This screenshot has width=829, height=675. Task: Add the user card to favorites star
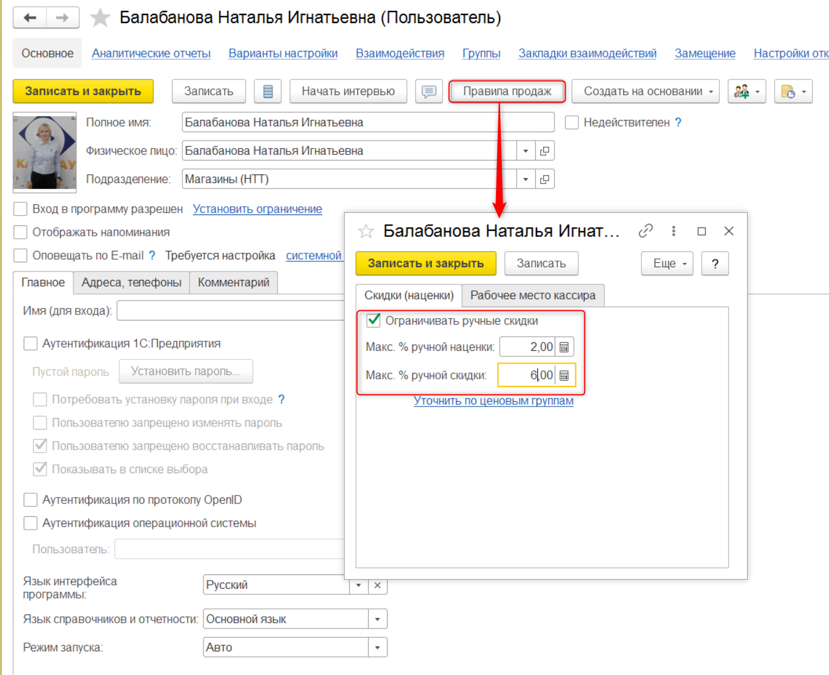coord(100,18)
